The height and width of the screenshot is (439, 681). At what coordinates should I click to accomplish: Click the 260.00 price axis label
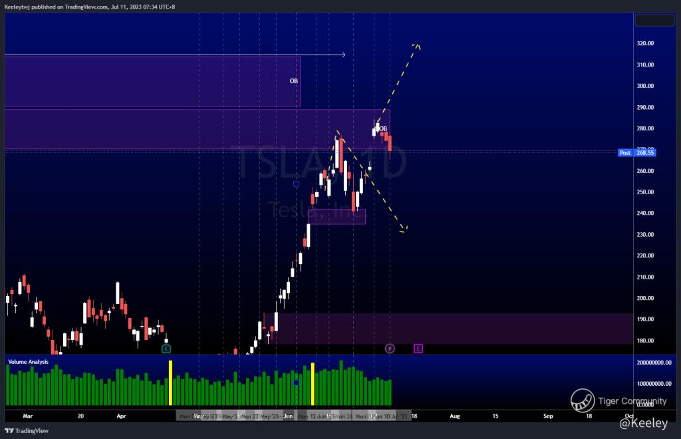[645, 171]
